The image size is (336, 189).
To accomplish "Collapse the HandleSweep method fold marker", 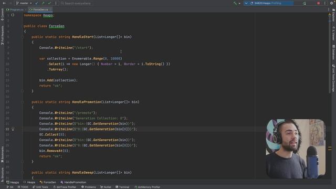I will click(22, 172).
